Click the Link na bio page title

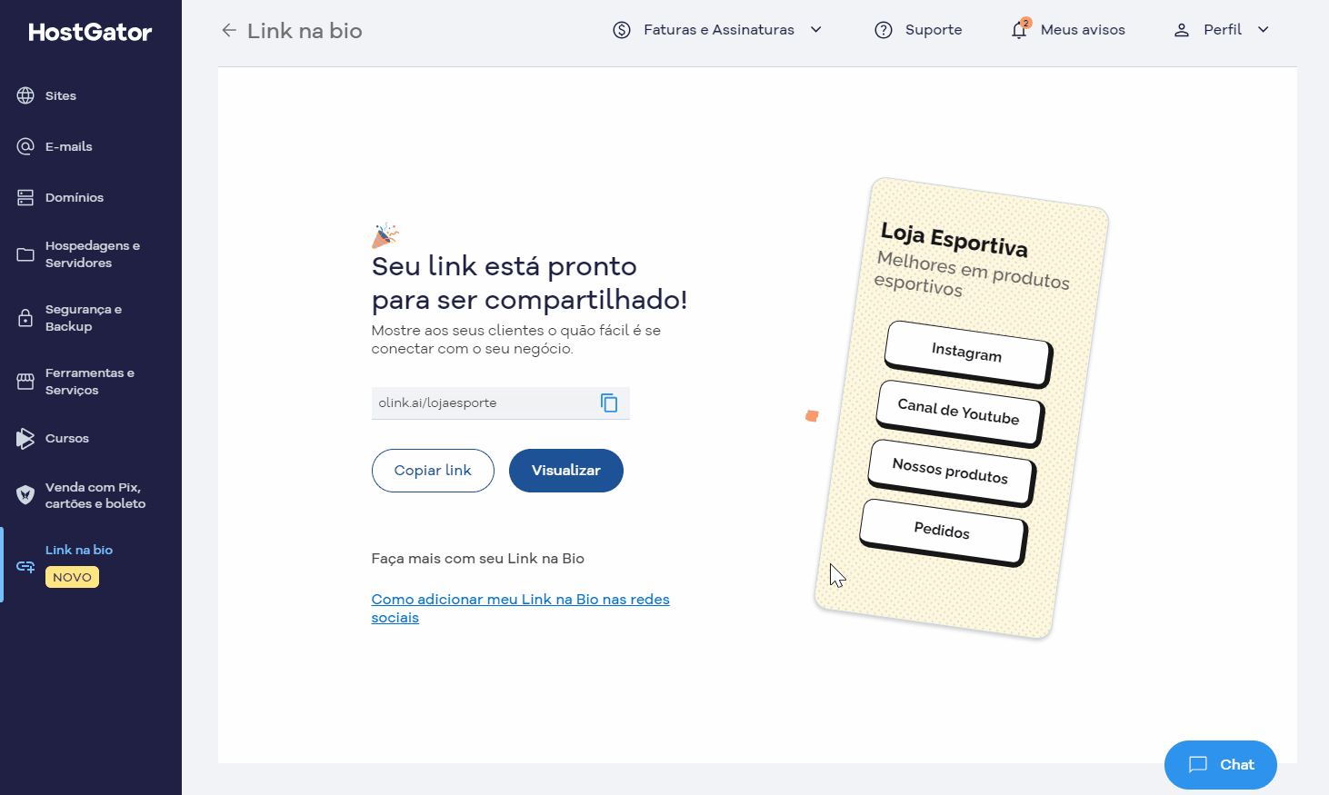click(305, 31)
